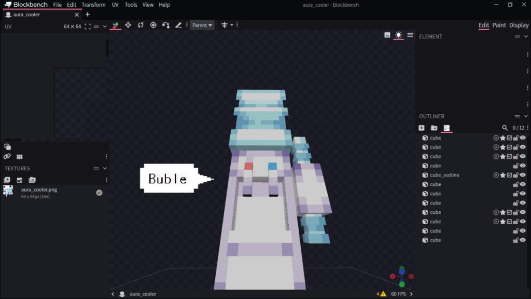Hide the cube_outline element with eye icon
Screen dimensions: 531x299
(x=523, y=175)
